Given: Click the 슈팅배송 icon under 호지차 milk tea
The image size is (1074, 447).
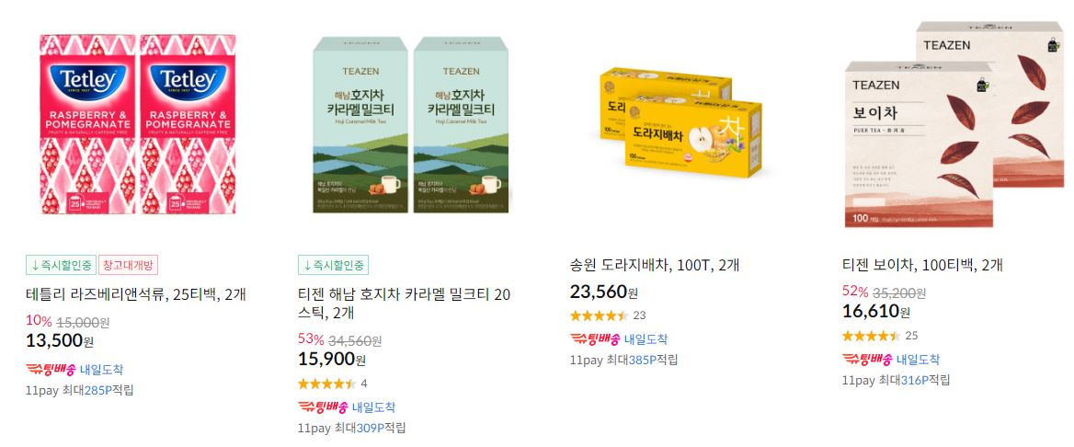Looking at the screenshot, I should coord(323,407).
